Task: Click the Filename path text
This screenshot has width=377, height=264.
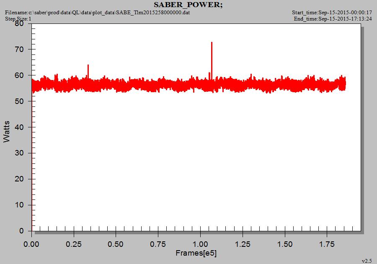Action: tap(98, 12)
